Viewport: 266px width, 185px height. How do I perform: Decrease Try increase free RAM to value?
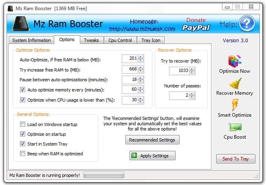click(141, 71)
